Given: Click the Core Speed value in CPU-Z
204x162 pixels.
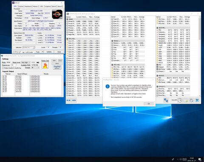Looking at the screenshot, I should click(29, 36).
